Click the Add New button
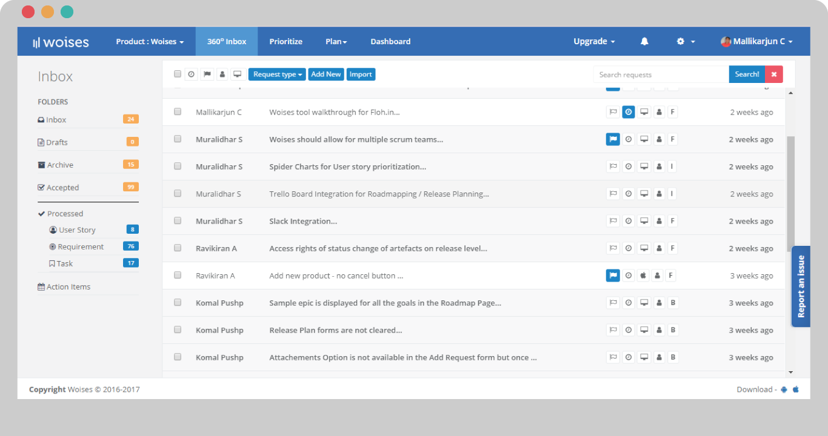This screenshot has height=436, width=828. click(x=326, y=74)
